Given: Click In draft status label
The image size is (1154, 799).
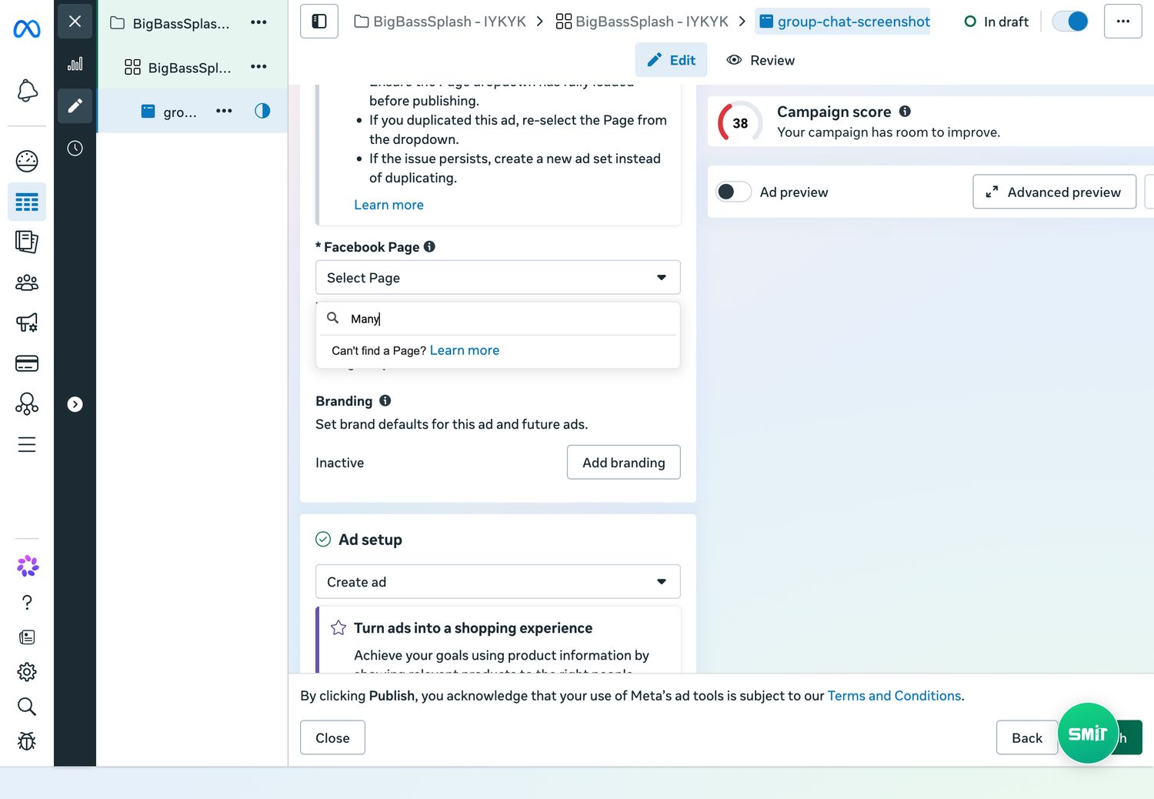Looking at the screenshot, I should [1006, 22].
